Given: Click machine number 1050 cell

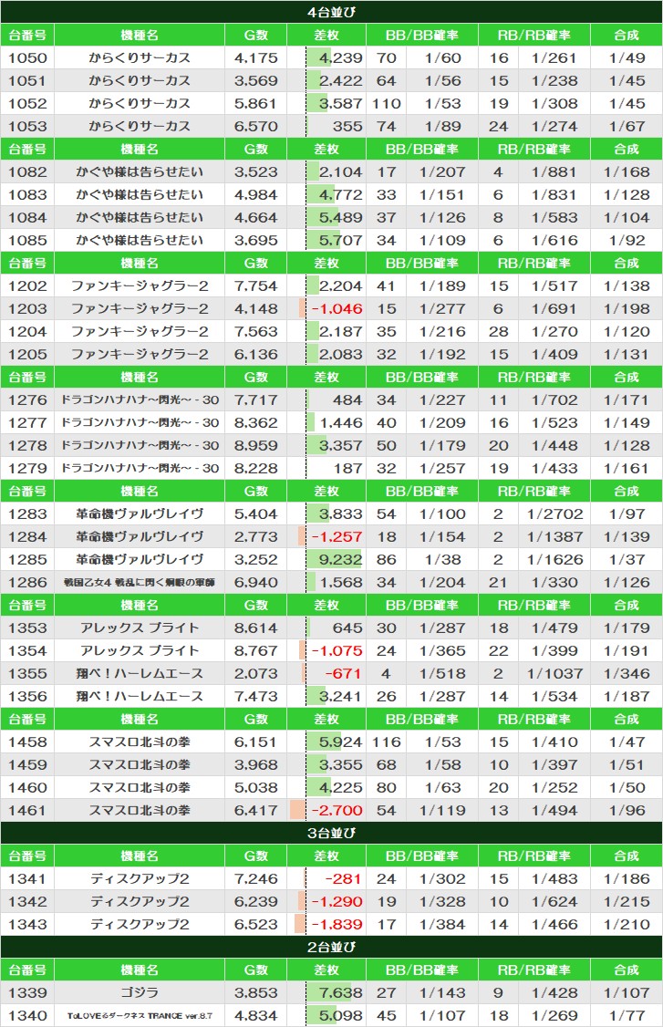Looking at the screenshot, I should [x=27, y=57].
